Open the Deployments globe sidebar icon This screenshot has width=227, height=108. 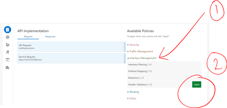8,45
